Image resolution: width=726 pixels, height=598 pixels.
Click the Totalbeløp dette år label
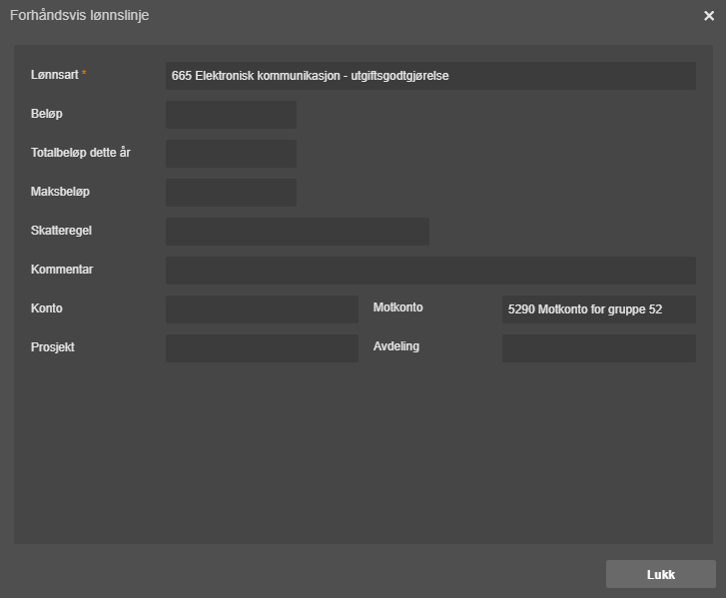[x=81, y=153]
